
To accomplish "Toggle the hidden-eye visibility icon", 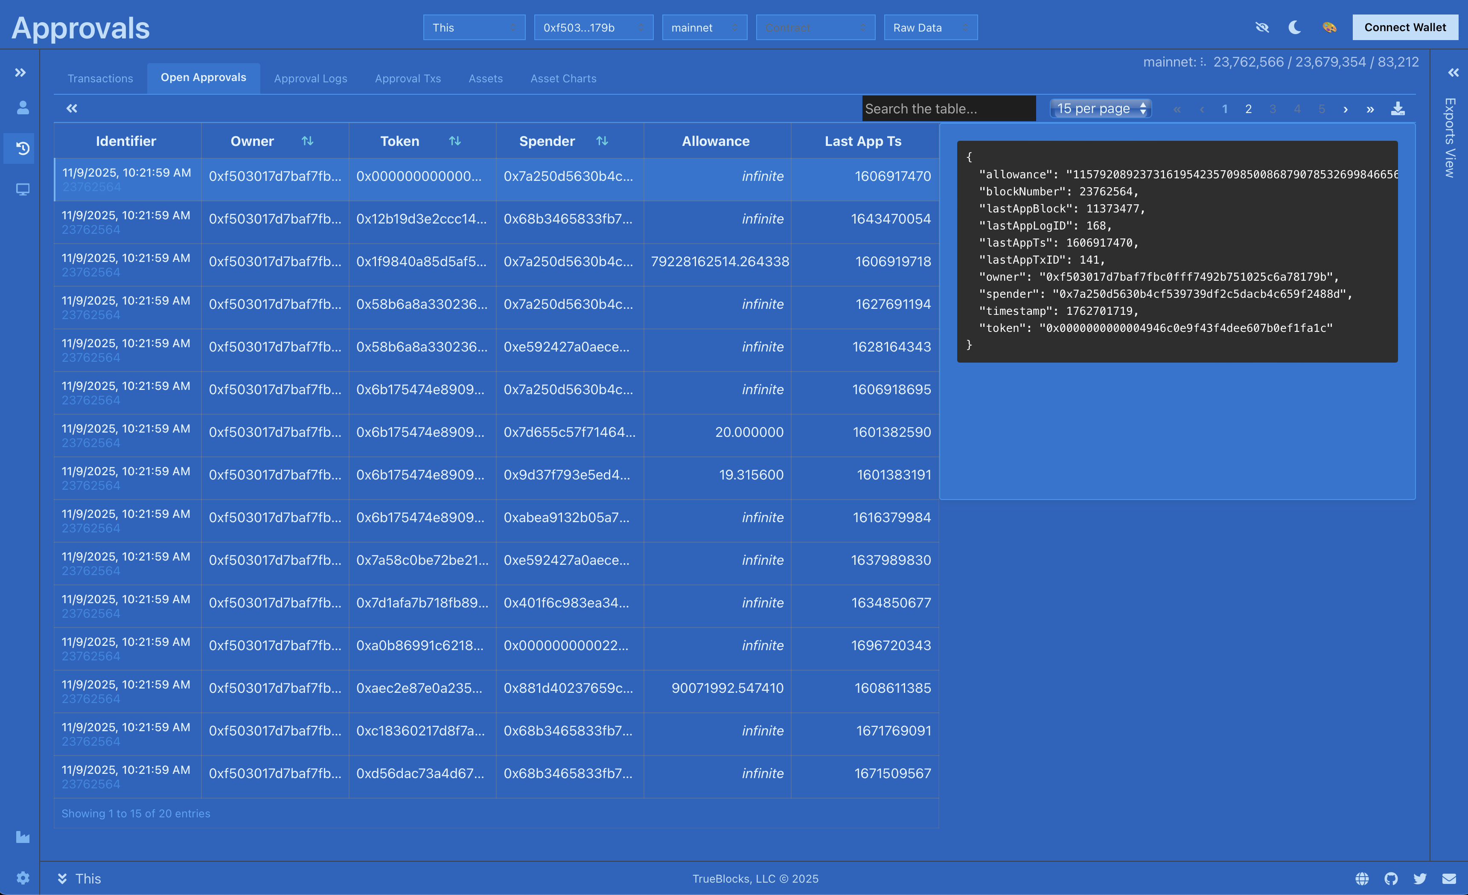I will (1262, 27).
